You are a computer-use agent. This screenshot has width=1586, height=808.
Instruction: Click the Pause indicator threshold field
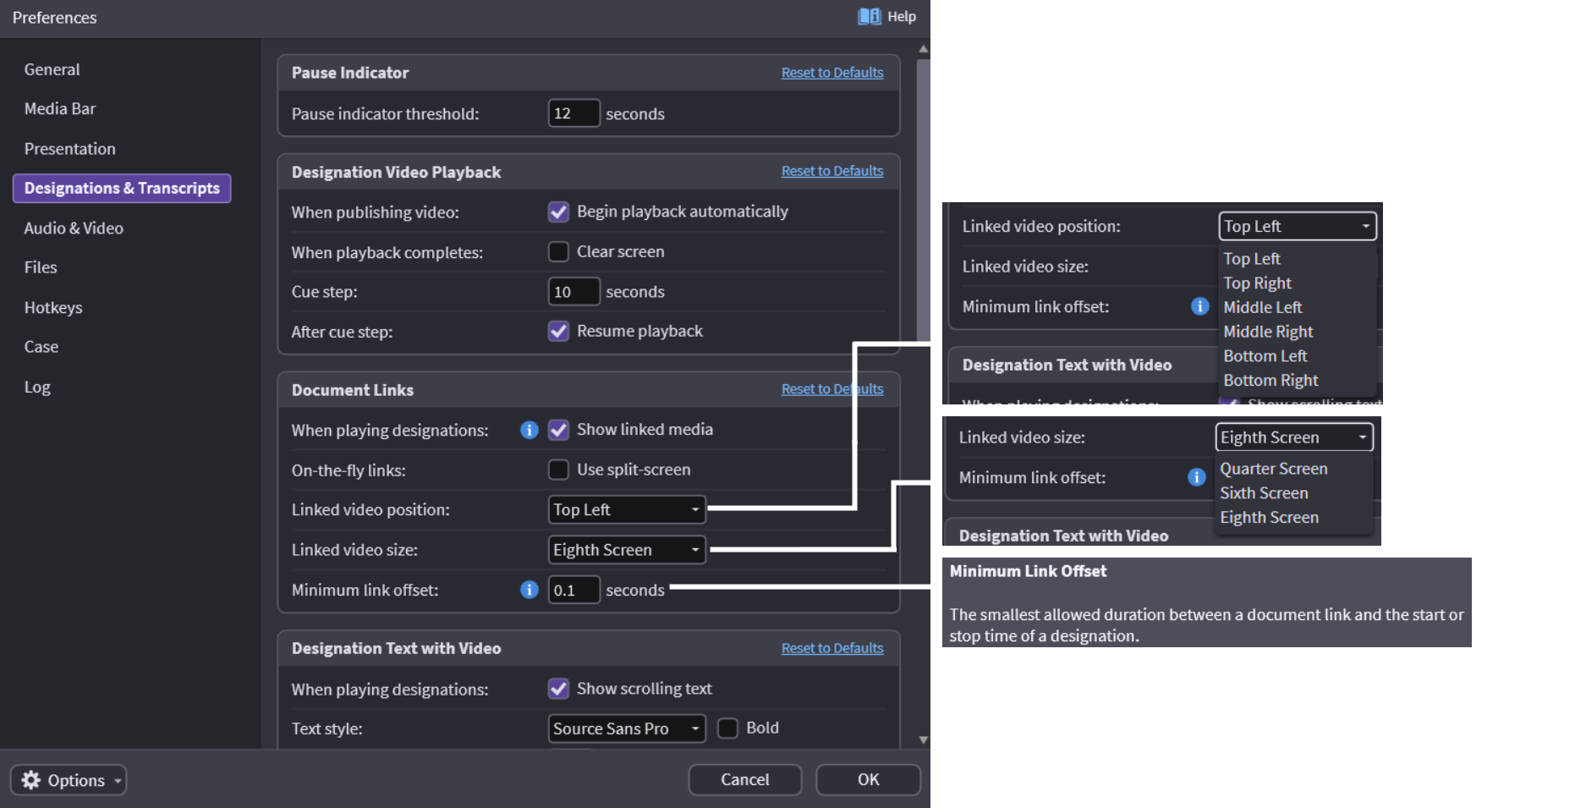coord(573,113)
